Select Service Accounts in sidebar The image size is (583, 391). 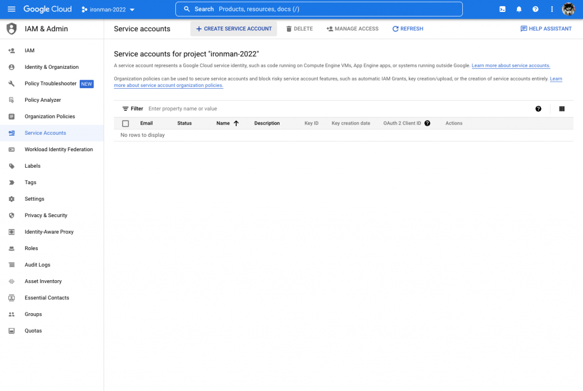[52, 133]
